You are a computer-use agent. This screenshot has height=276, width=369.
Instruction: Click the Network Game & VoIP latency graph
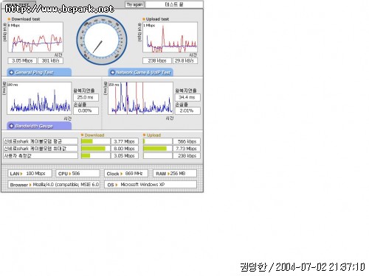click(x=140, y=98)
